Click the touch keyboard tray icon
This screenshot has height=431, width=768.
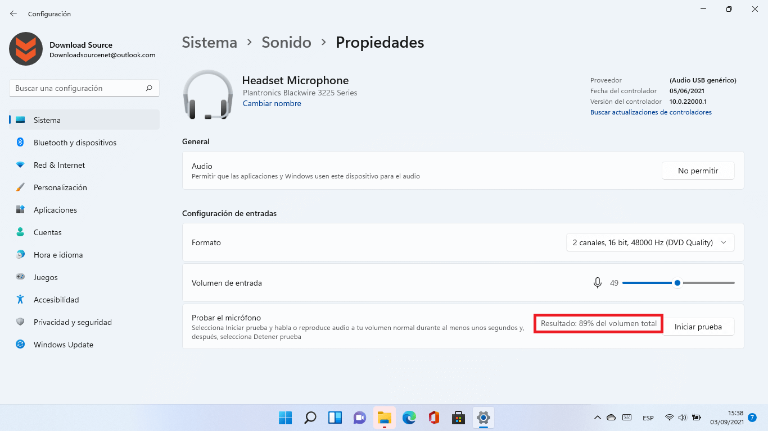click(627, 418)
